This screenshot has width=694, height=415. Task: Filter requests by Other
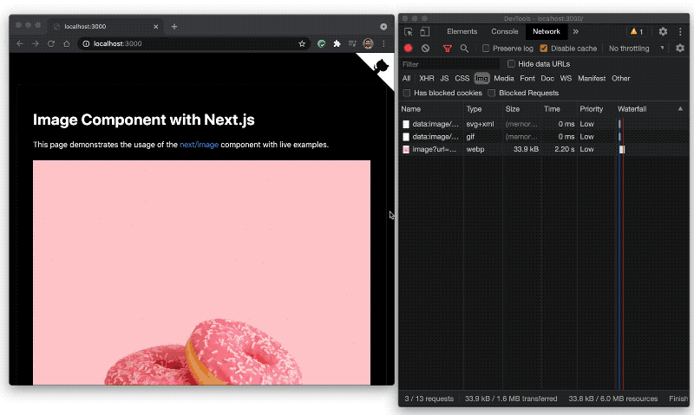coord(620,78)
